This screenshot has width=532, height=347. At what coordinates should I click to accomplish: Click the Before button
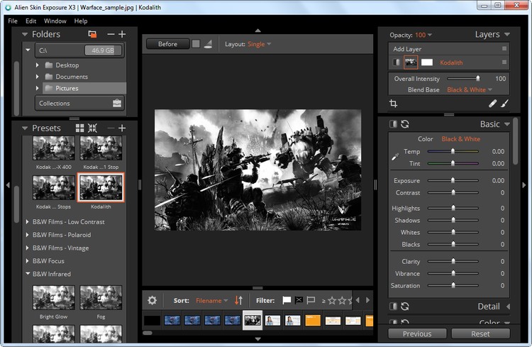click(x=167, y=44)
